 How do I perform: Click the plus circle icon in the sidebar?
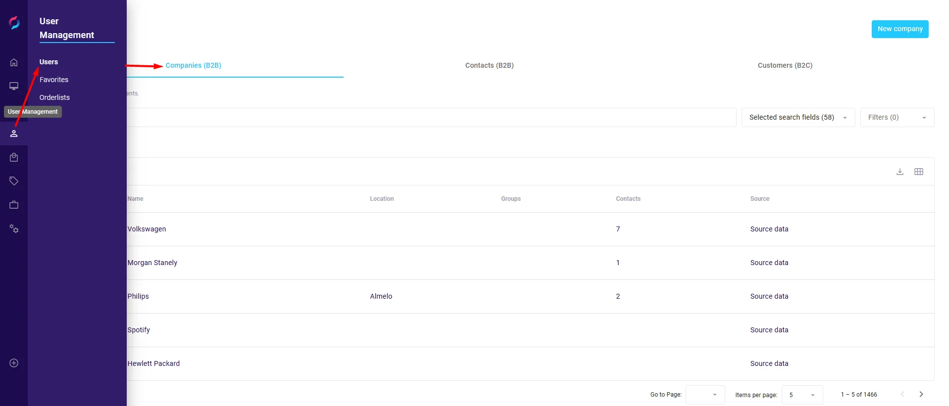[14, 363]
